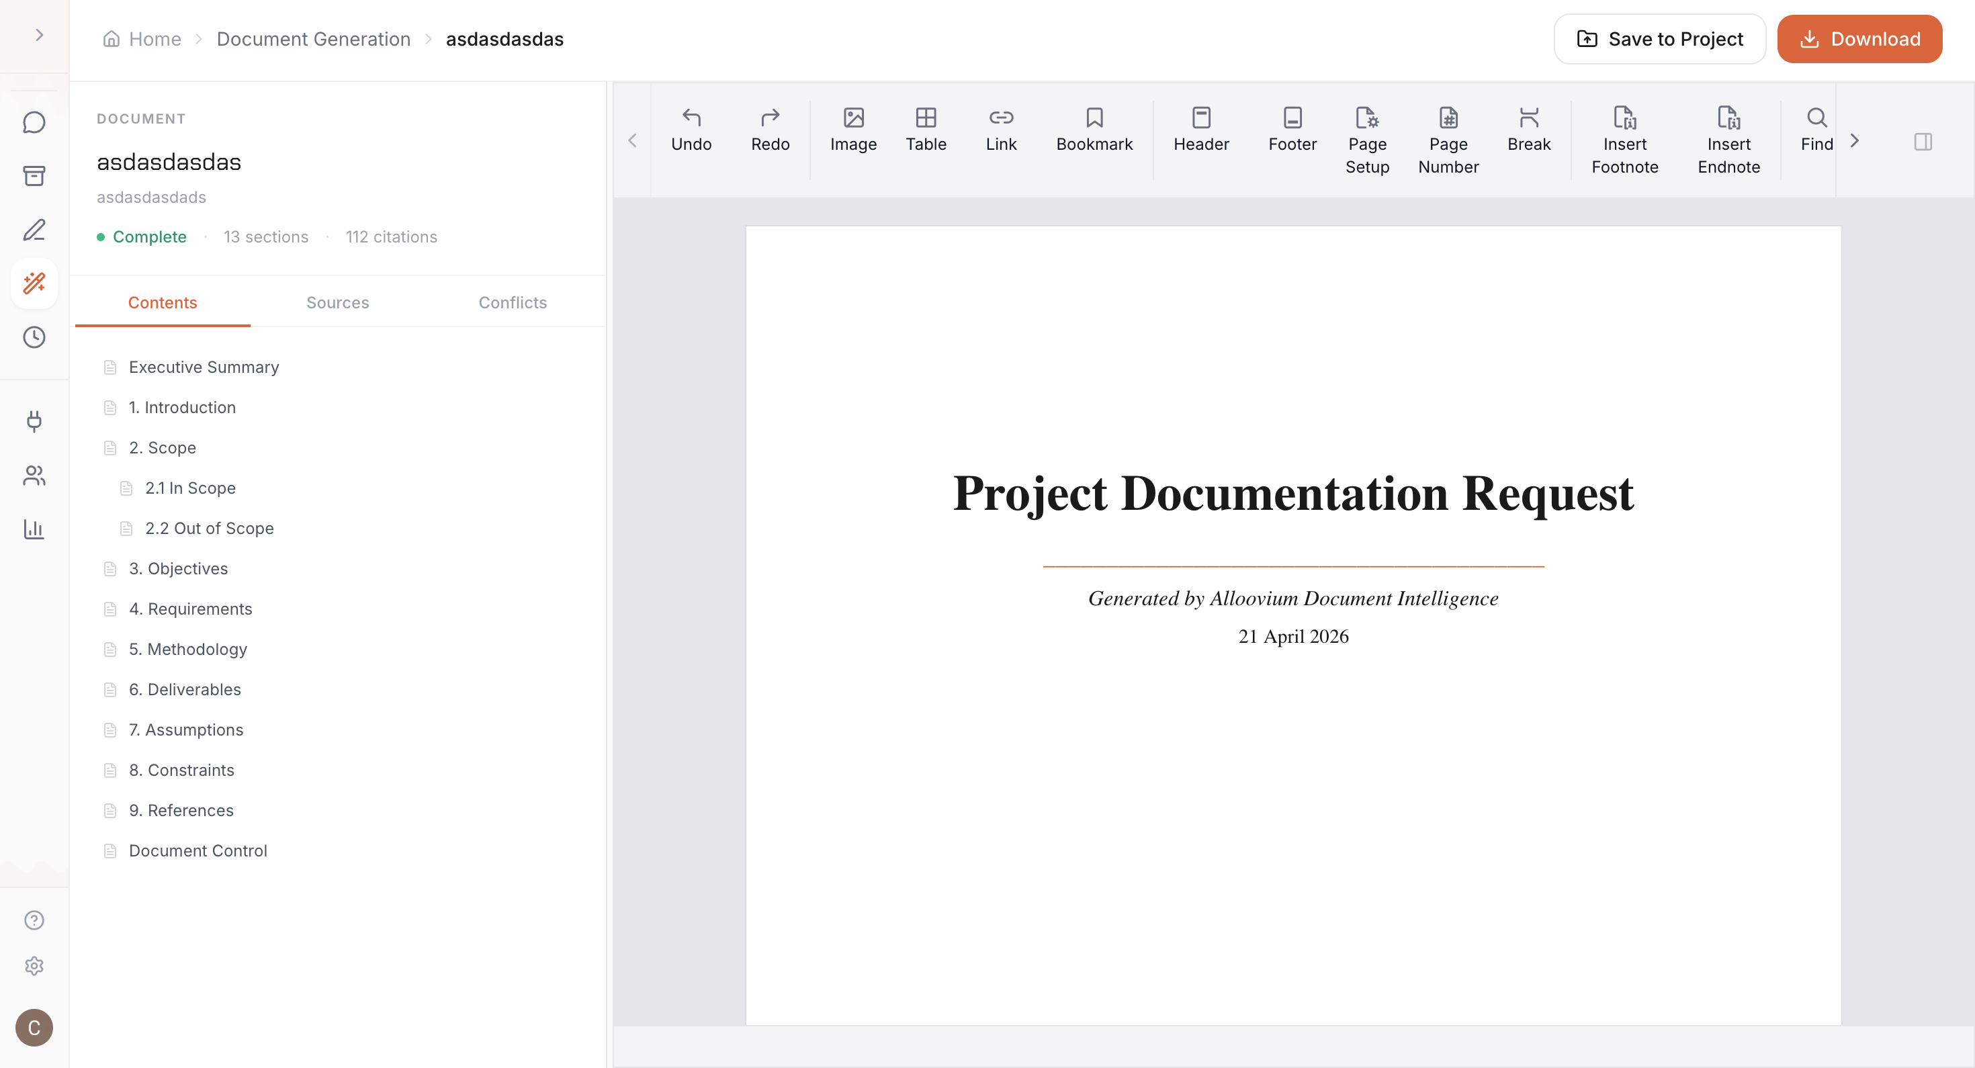This screenshot has width=1975, height=1068.
Task: Open the 2. Scope section
Action: [x=163, y=448]
